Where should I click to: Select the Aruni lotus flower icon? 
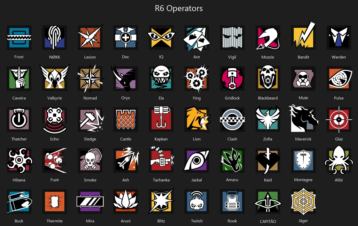pos(126,201)
